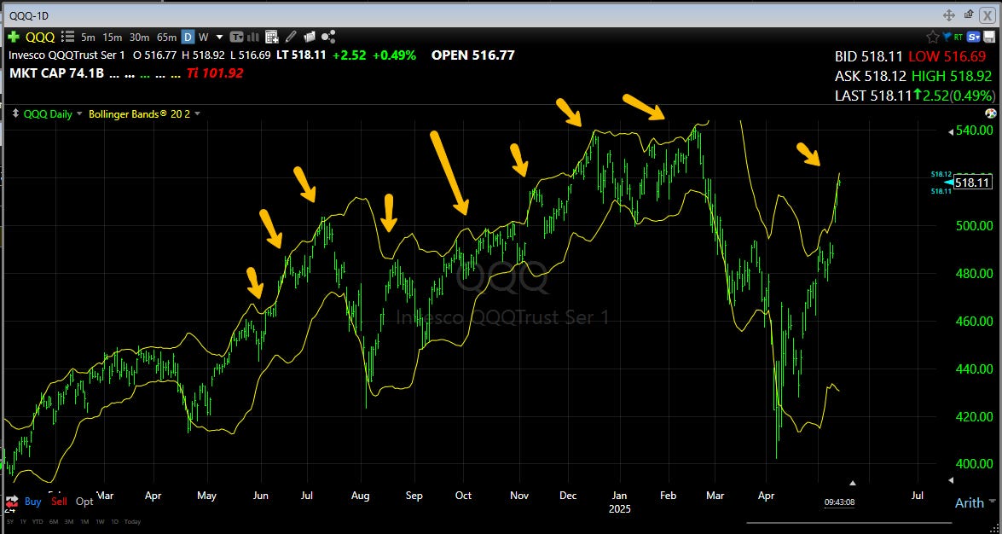Open the add indicator grid icon
Image resolution: width=1002 pixels, height=534 pixels.
click(271, 37)
